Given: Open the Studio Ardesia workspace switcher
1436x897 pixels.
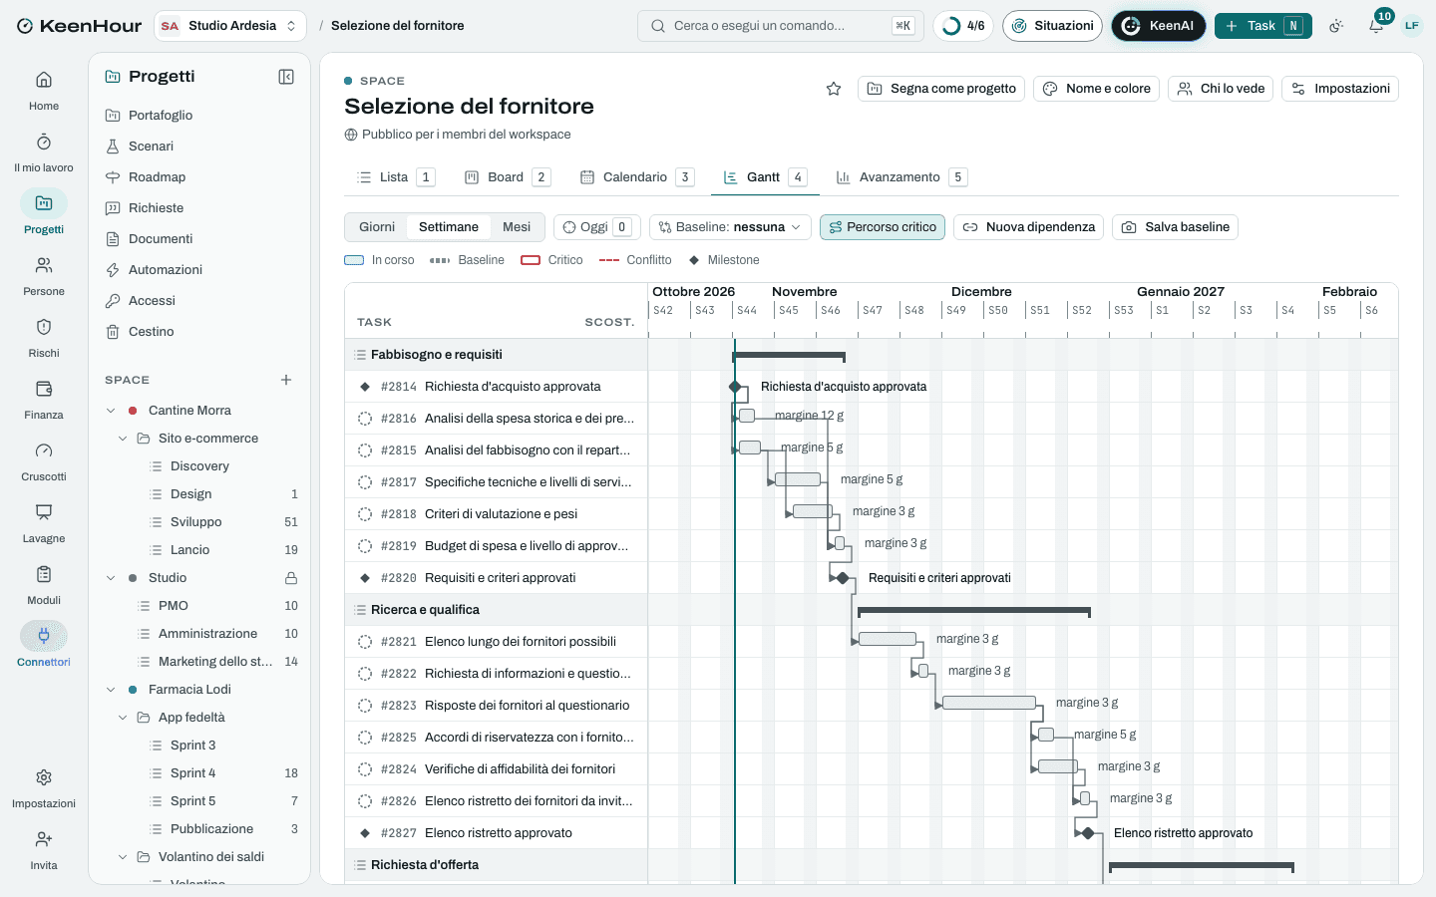Looking at the screenshot, I should [230, 26].
